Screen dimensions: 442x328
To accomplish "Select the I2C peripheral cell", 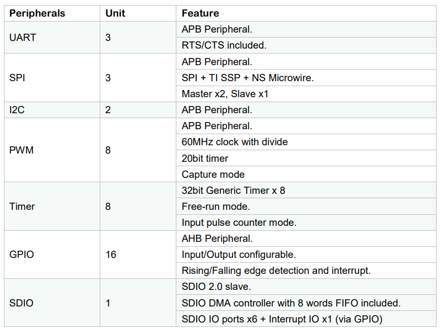I will point(52,110).
